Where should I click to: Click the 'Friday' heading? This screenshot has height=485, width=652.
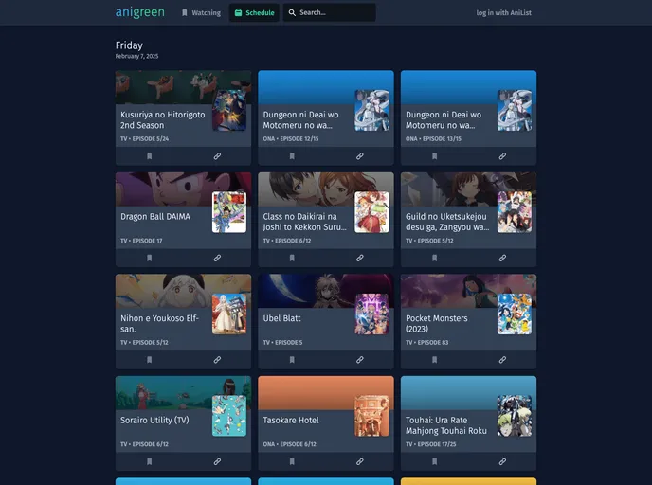pyautogui.click(x=129, y=45)
